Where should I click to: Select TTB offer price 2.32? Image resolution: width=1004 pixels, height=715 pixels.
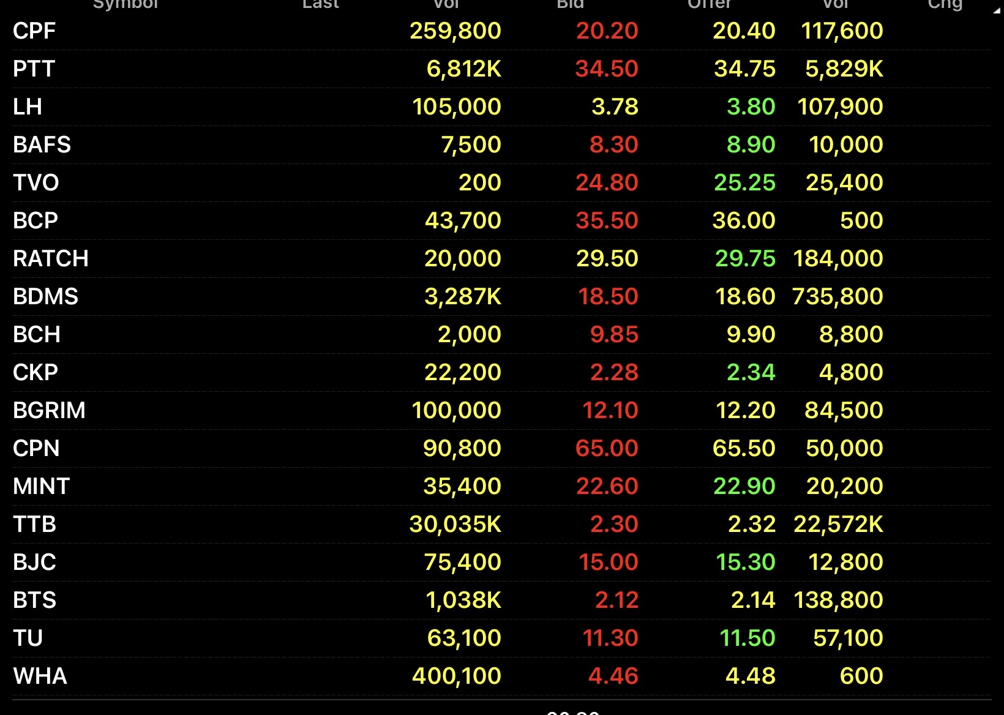(752, 524)
